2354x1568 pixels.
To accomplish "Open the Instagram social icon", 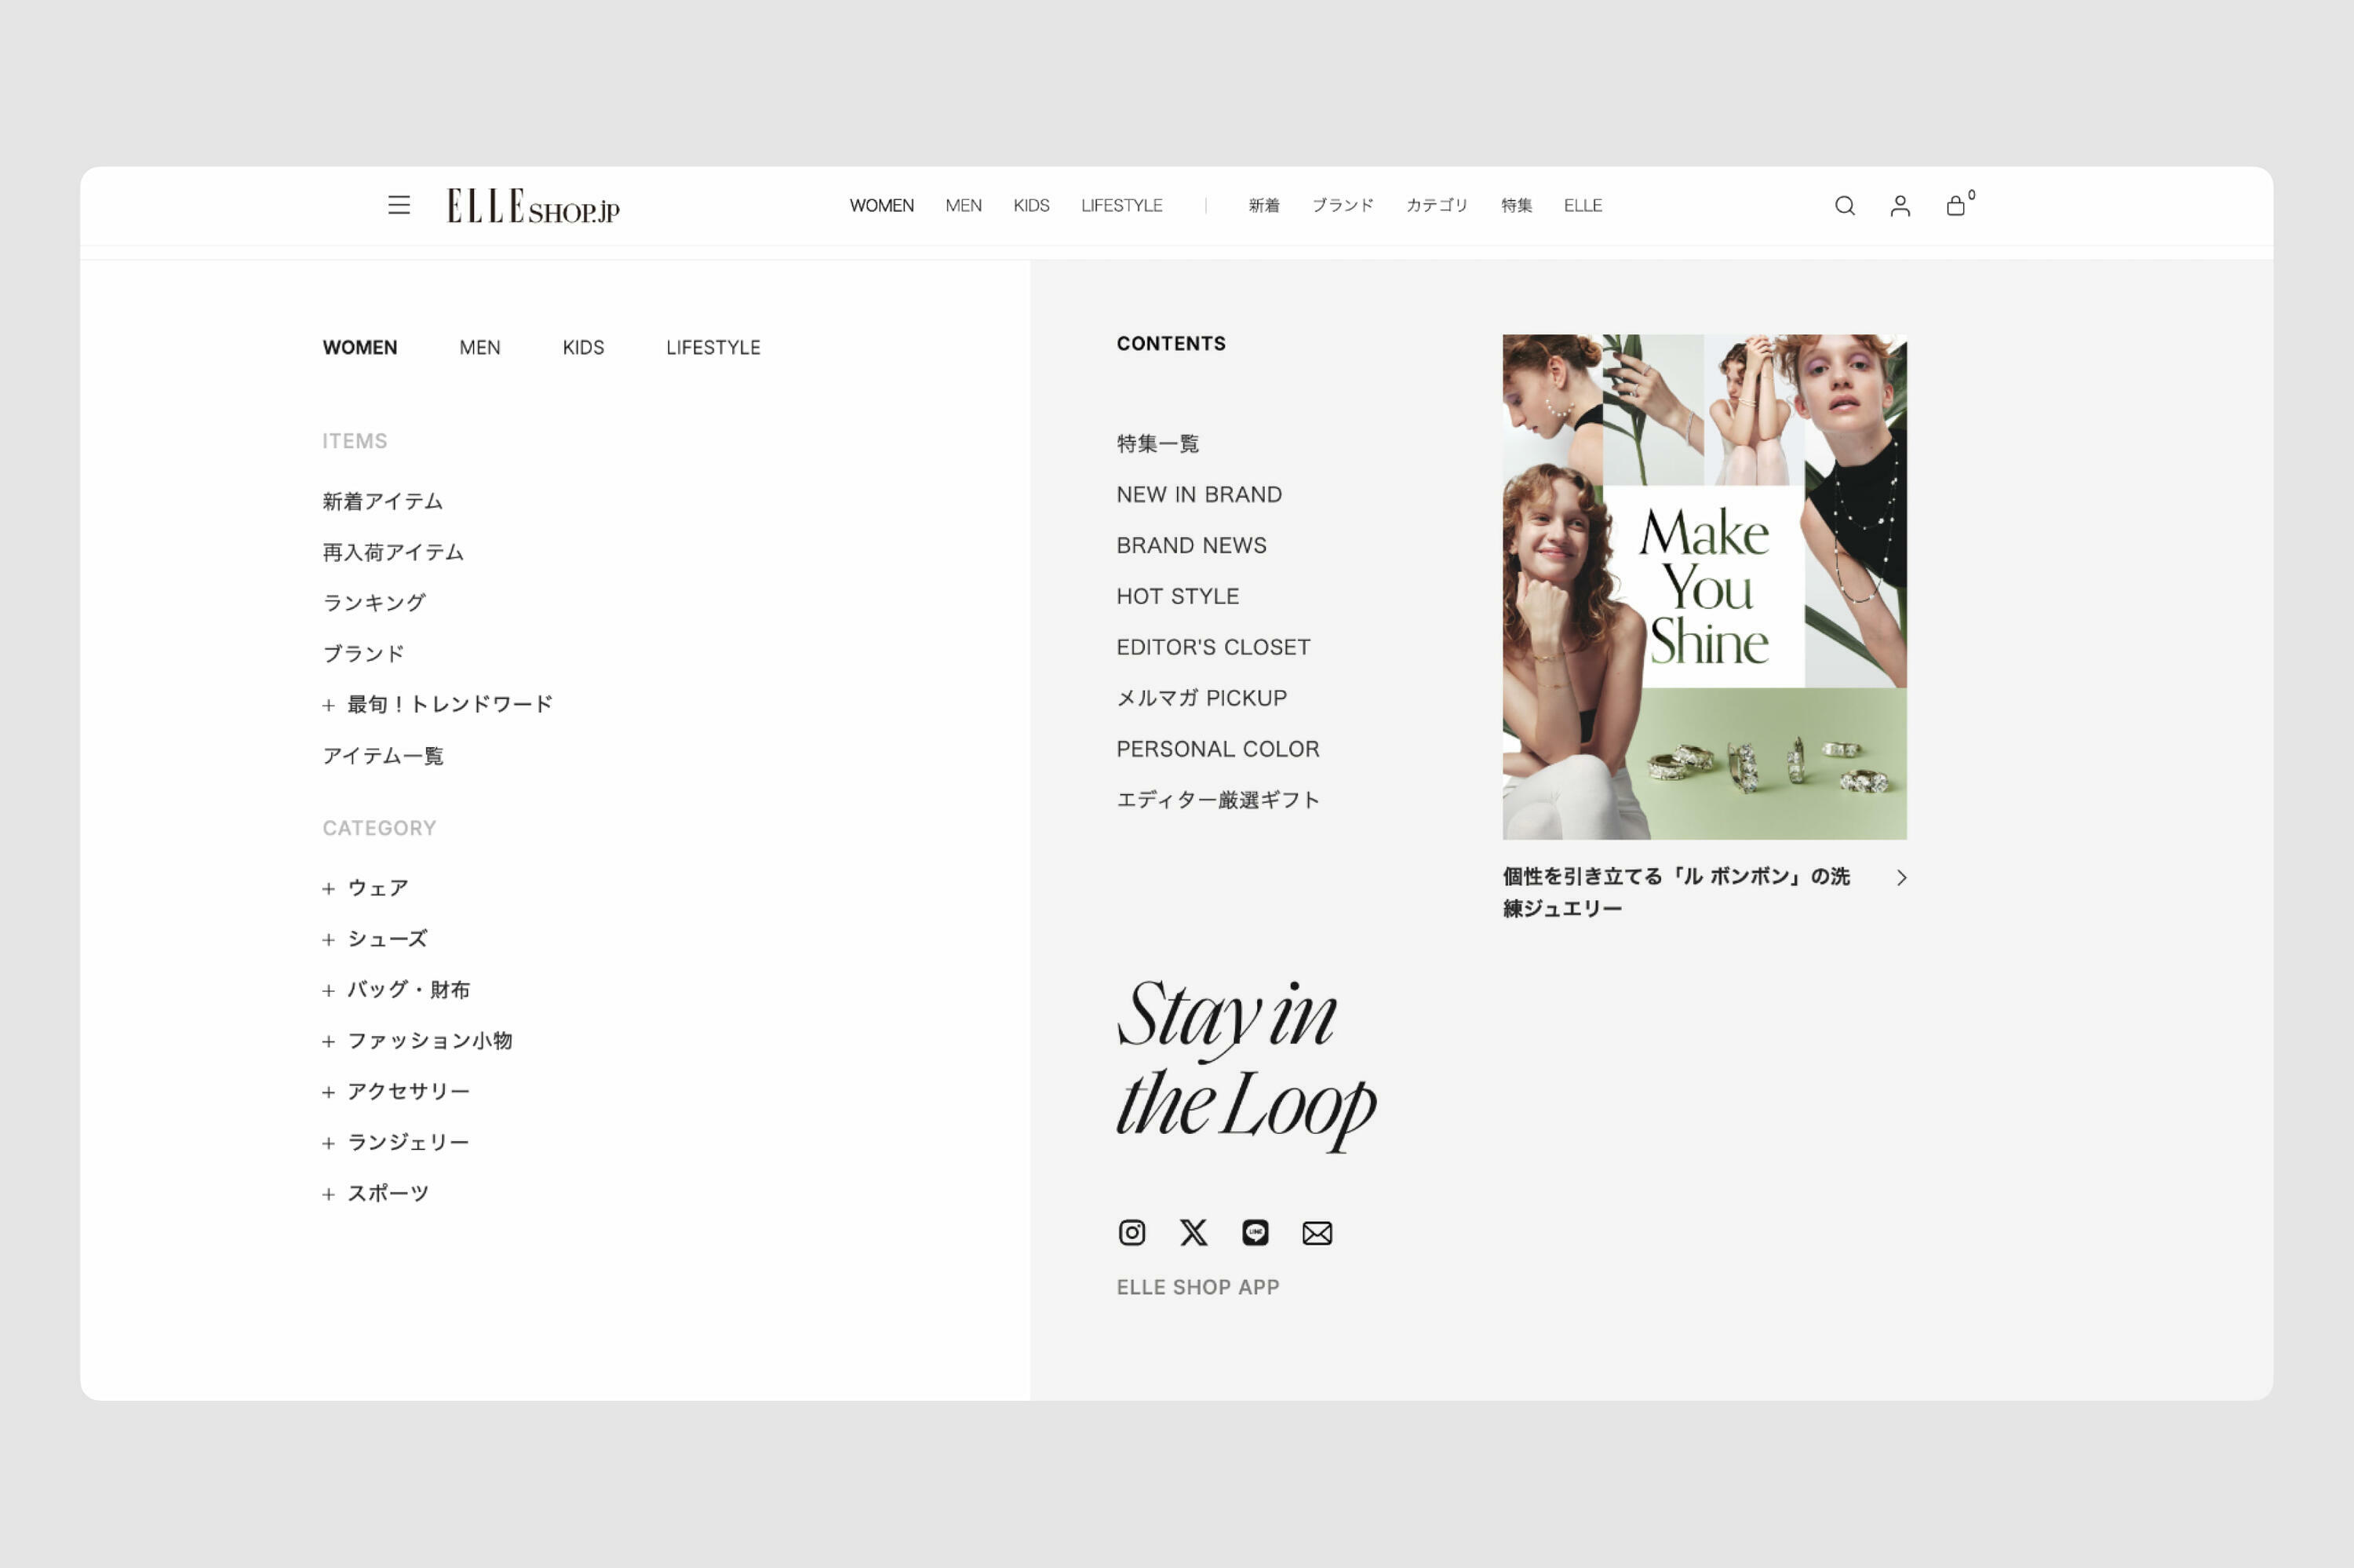I will (x=1131, y=1232).
